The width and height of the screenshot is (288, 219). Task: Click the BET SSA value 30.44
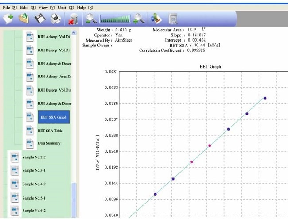tap(199, 45)
